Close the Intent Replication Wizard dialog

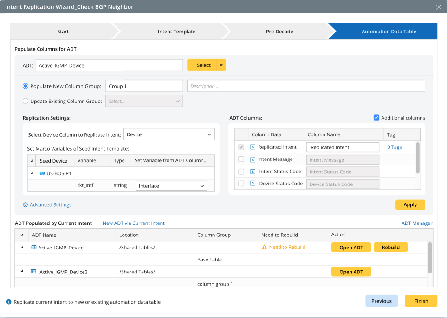pyautogui.click(x=438, y=7)
